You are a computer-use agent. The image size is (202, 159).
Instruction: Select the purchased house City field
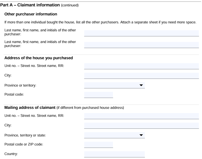pos(141,75)
